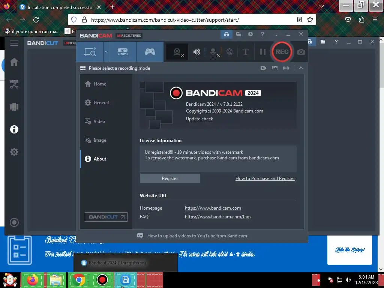
Task: Open Firefox from the taskbar
Action: pyautogui.click(x=33, y=280)
